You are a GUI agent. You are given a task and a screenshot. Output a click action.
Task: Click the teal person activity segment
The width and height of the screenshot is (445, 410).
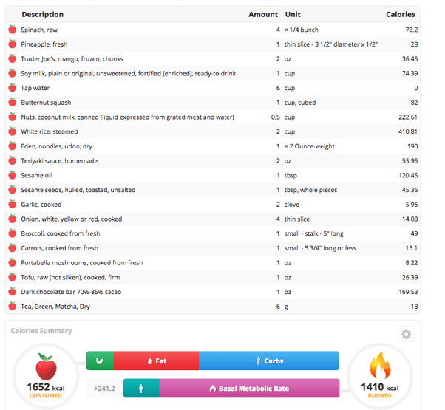click(x=141, y=388)
